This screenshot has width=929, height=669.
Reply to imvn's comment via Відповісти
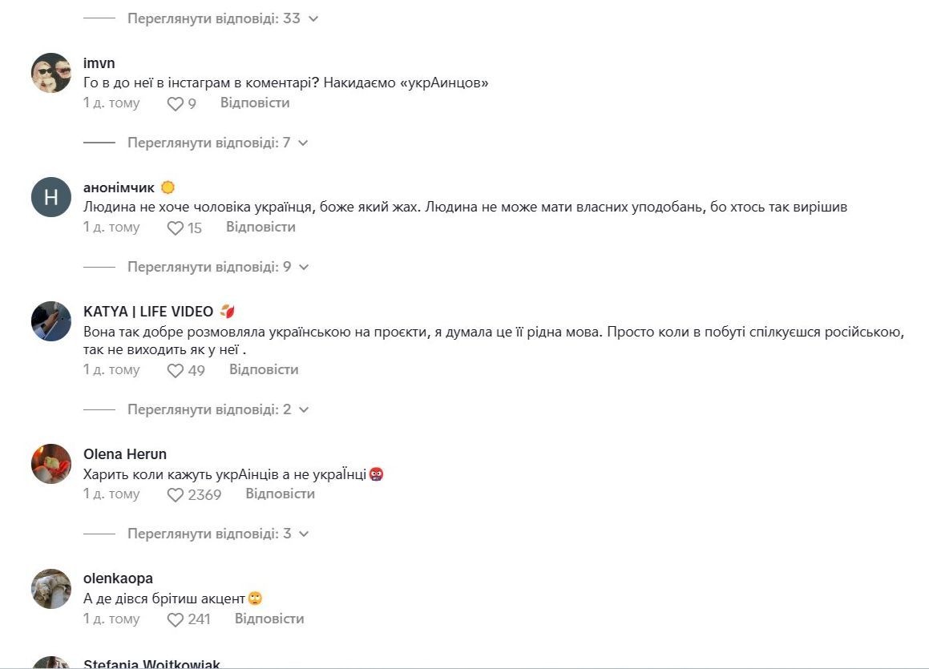(x=255, y=103)
